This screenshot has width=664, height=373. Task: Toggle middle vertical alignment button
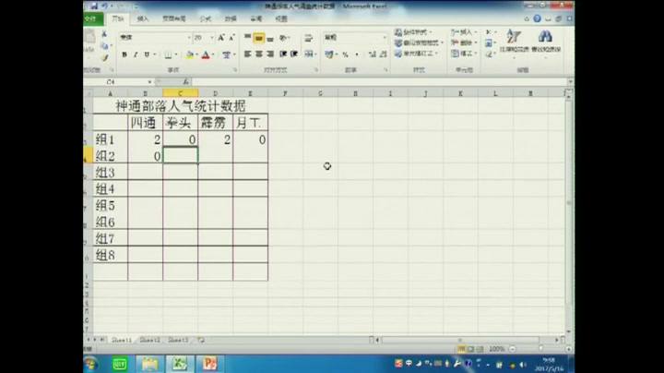pos(259,38)
